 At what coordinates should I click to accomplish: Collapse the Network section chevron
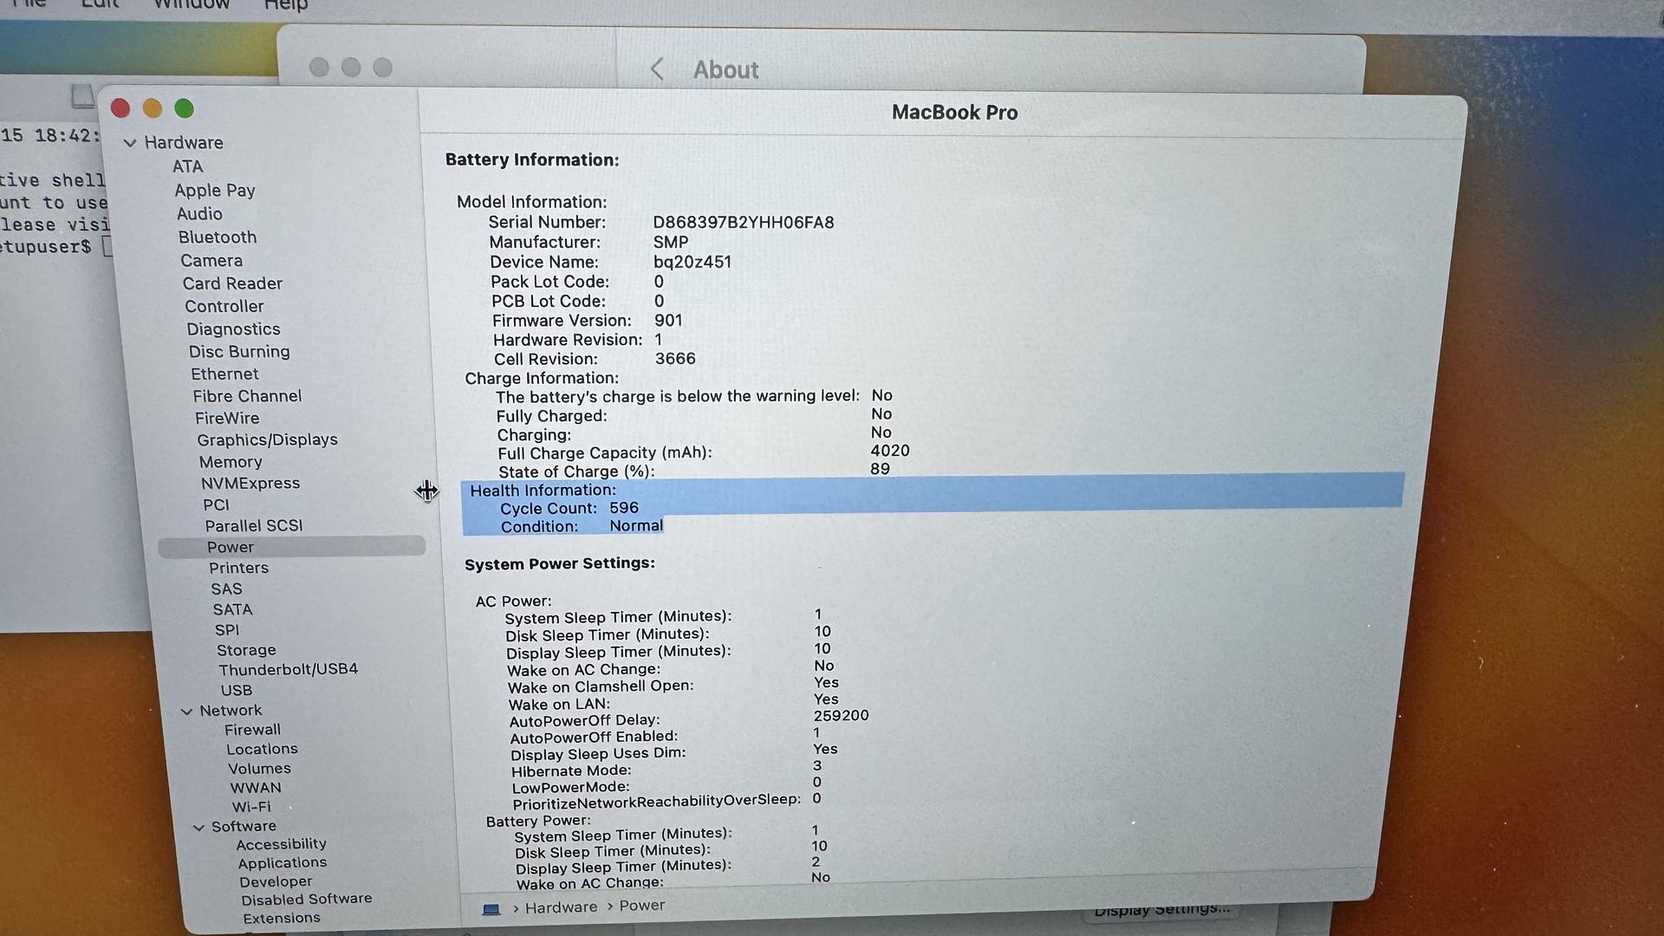(186, 712)
